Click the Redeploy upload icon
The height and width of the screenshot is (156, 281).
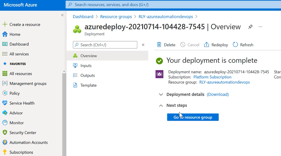pos(206,45)
